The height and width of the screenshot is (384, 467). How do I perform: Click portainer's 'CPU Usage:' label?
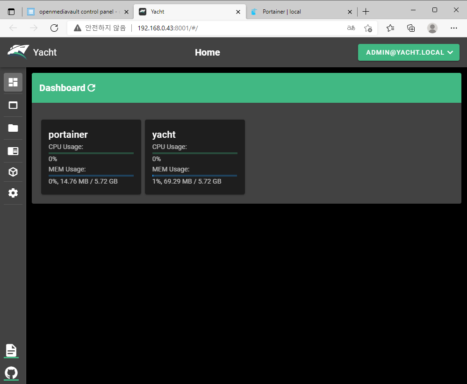(x=66, y=147)
